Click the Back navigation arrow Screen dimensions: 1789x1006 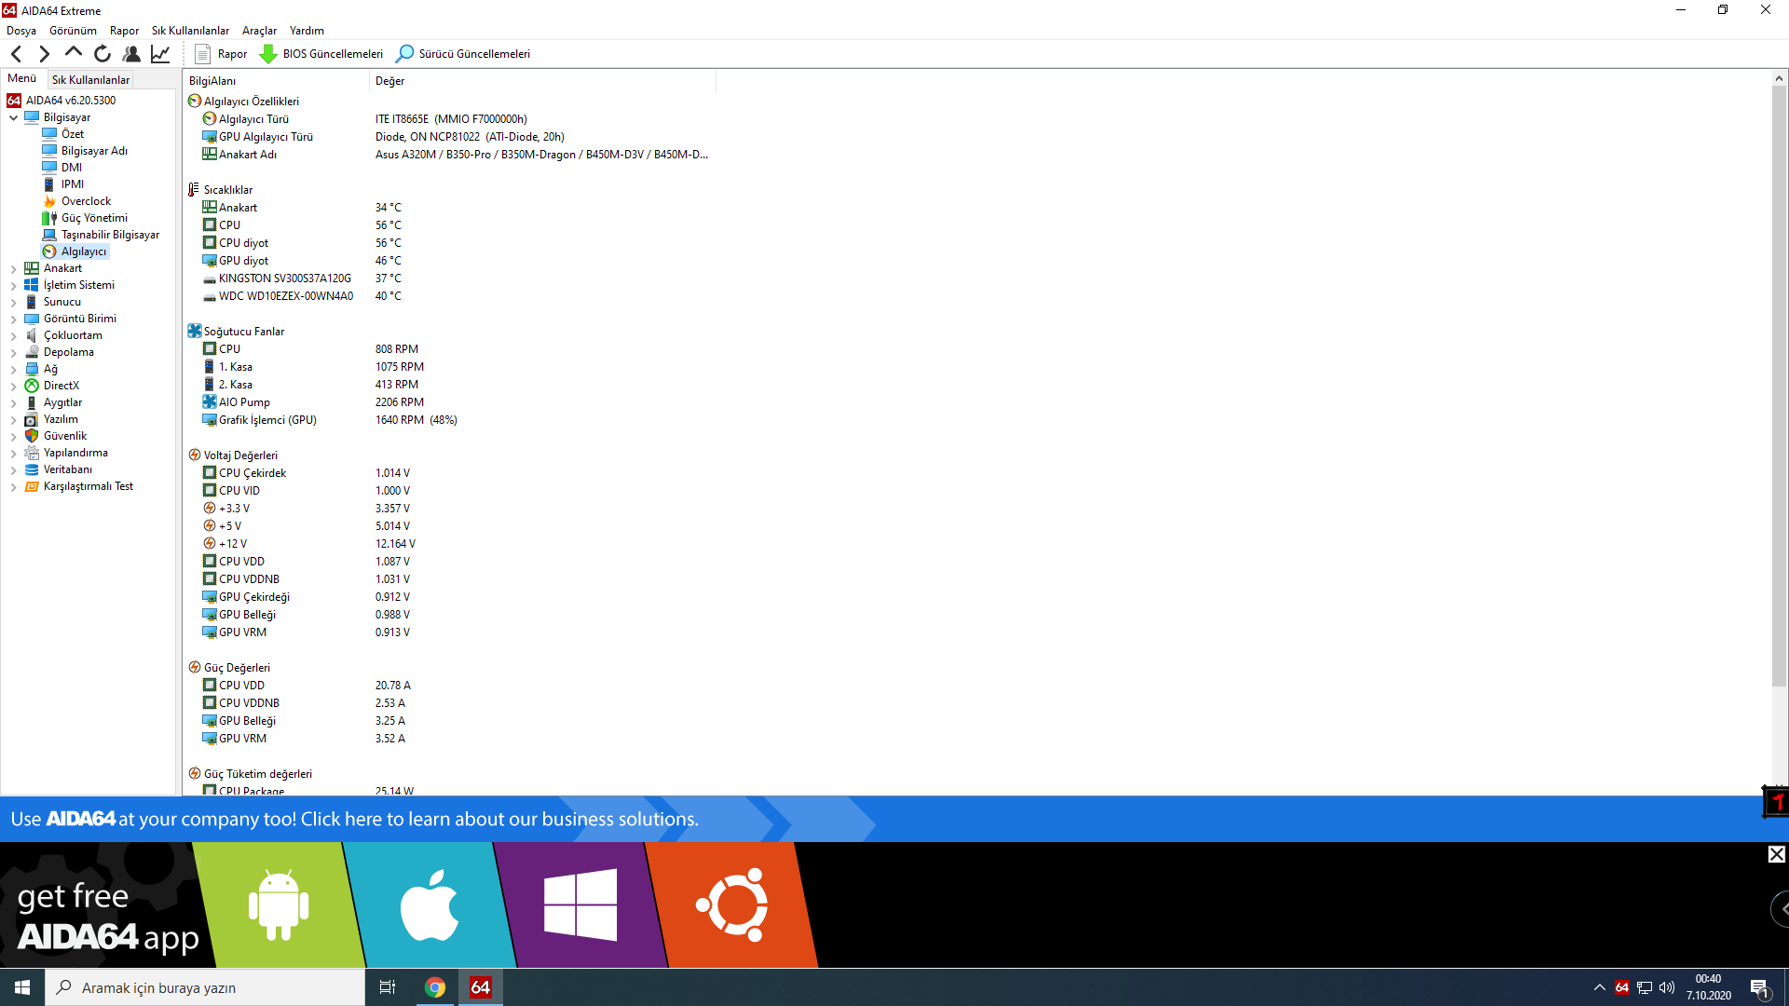(16, 54)
